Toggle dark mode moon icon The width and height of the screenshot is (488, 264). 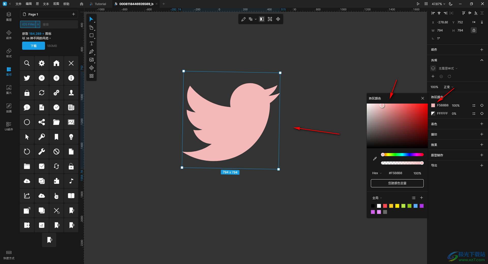coord(451,4)
